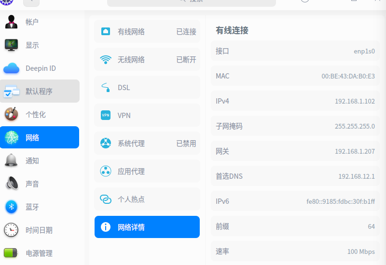
Task: Click the 前缀 prefix value 64
Action: tap(371, 226)
